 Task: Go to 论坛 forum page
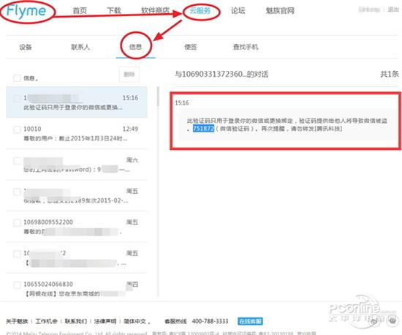coord(238,10)
